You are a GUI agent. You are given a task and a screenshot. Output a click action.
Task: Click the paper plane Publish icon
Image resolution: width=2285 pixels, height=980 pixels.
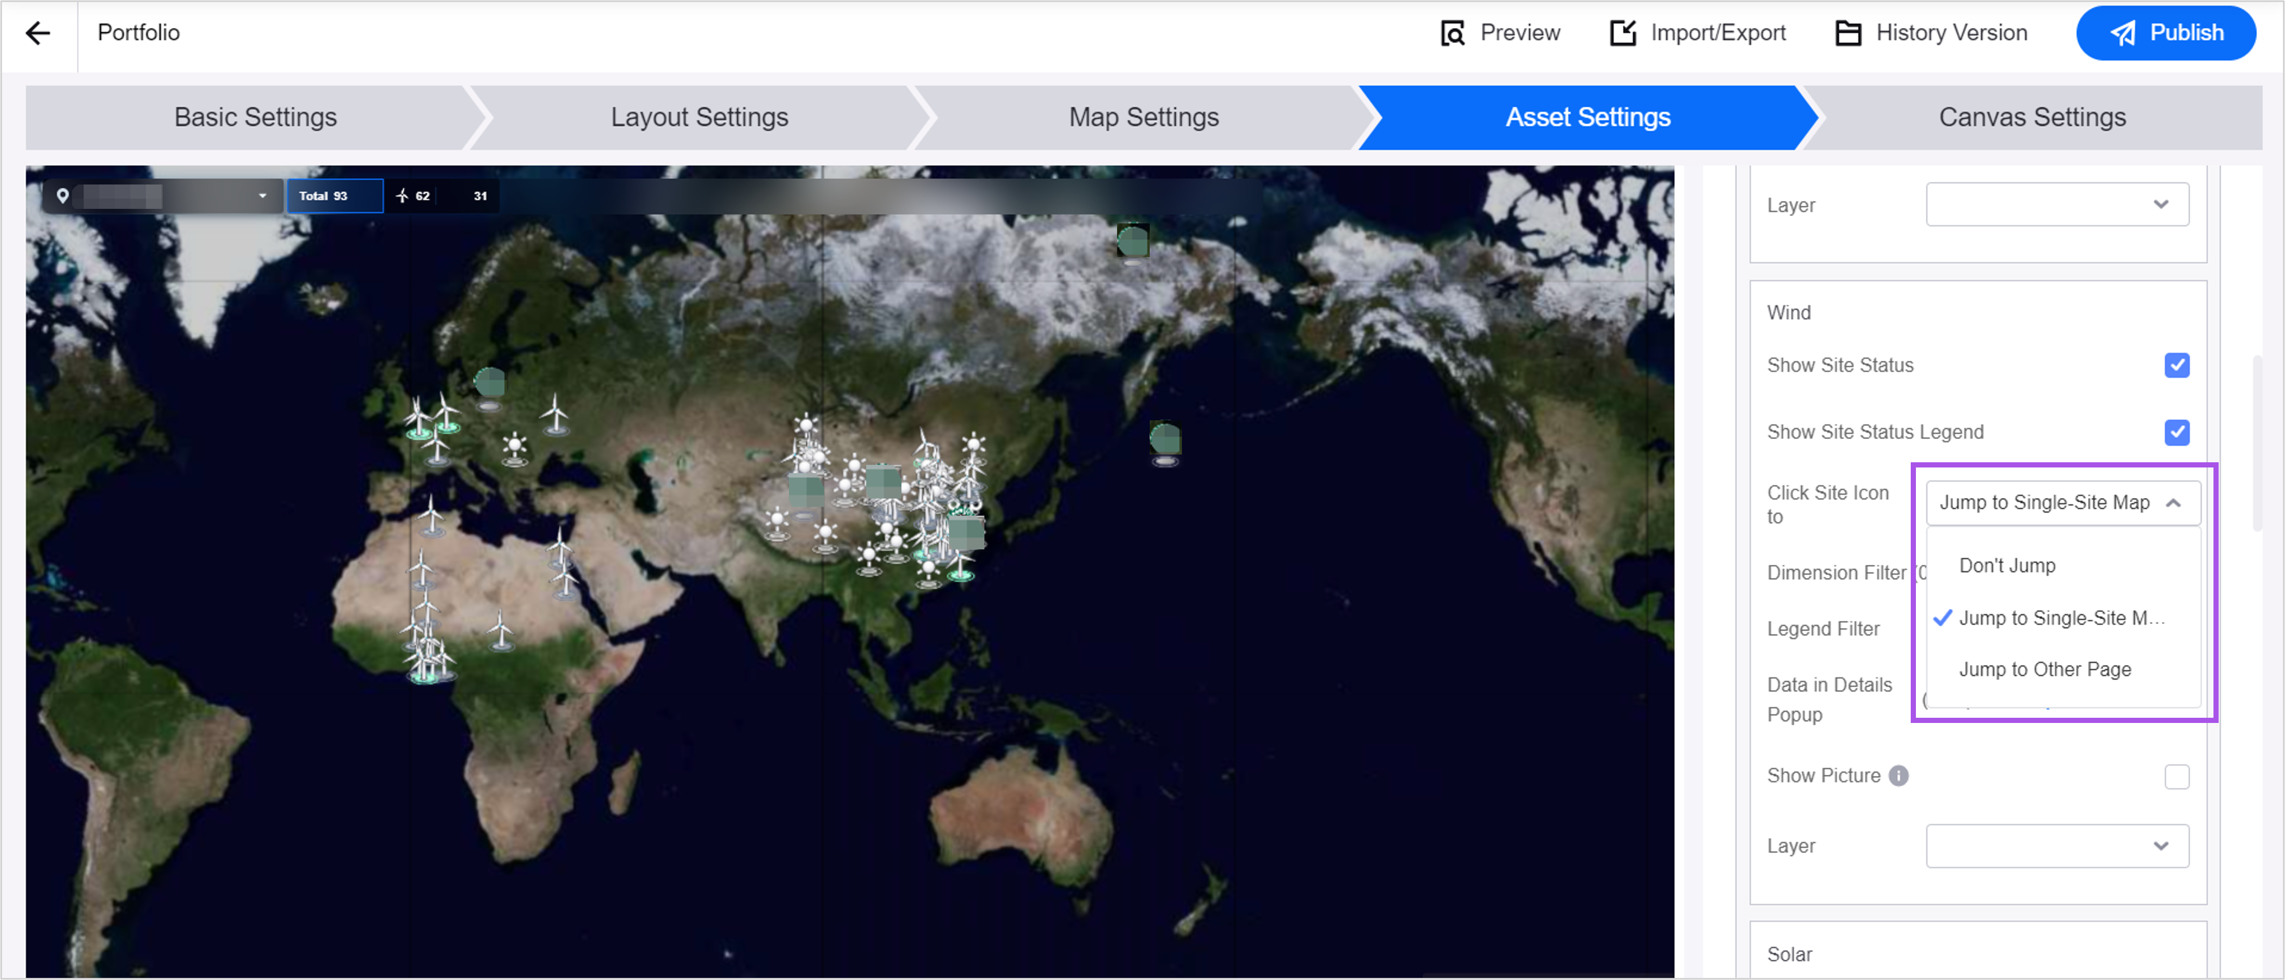pos(2123,34)
